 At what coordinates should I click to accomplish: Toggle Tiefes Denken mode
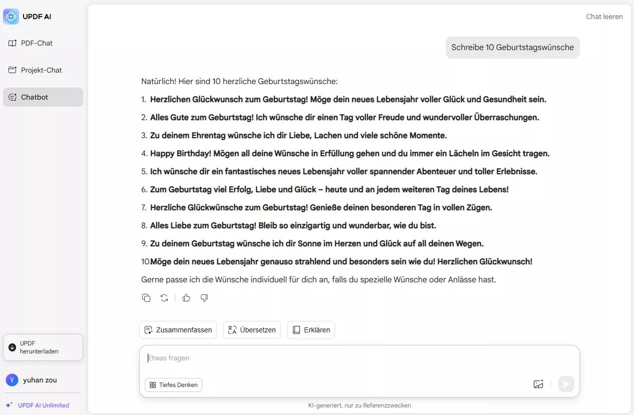point(173,385)
